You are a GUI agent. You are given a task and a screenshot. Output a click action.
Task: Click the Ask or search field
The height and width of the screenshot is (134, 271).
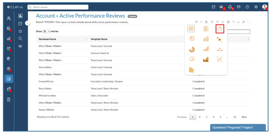coord(58,7)
